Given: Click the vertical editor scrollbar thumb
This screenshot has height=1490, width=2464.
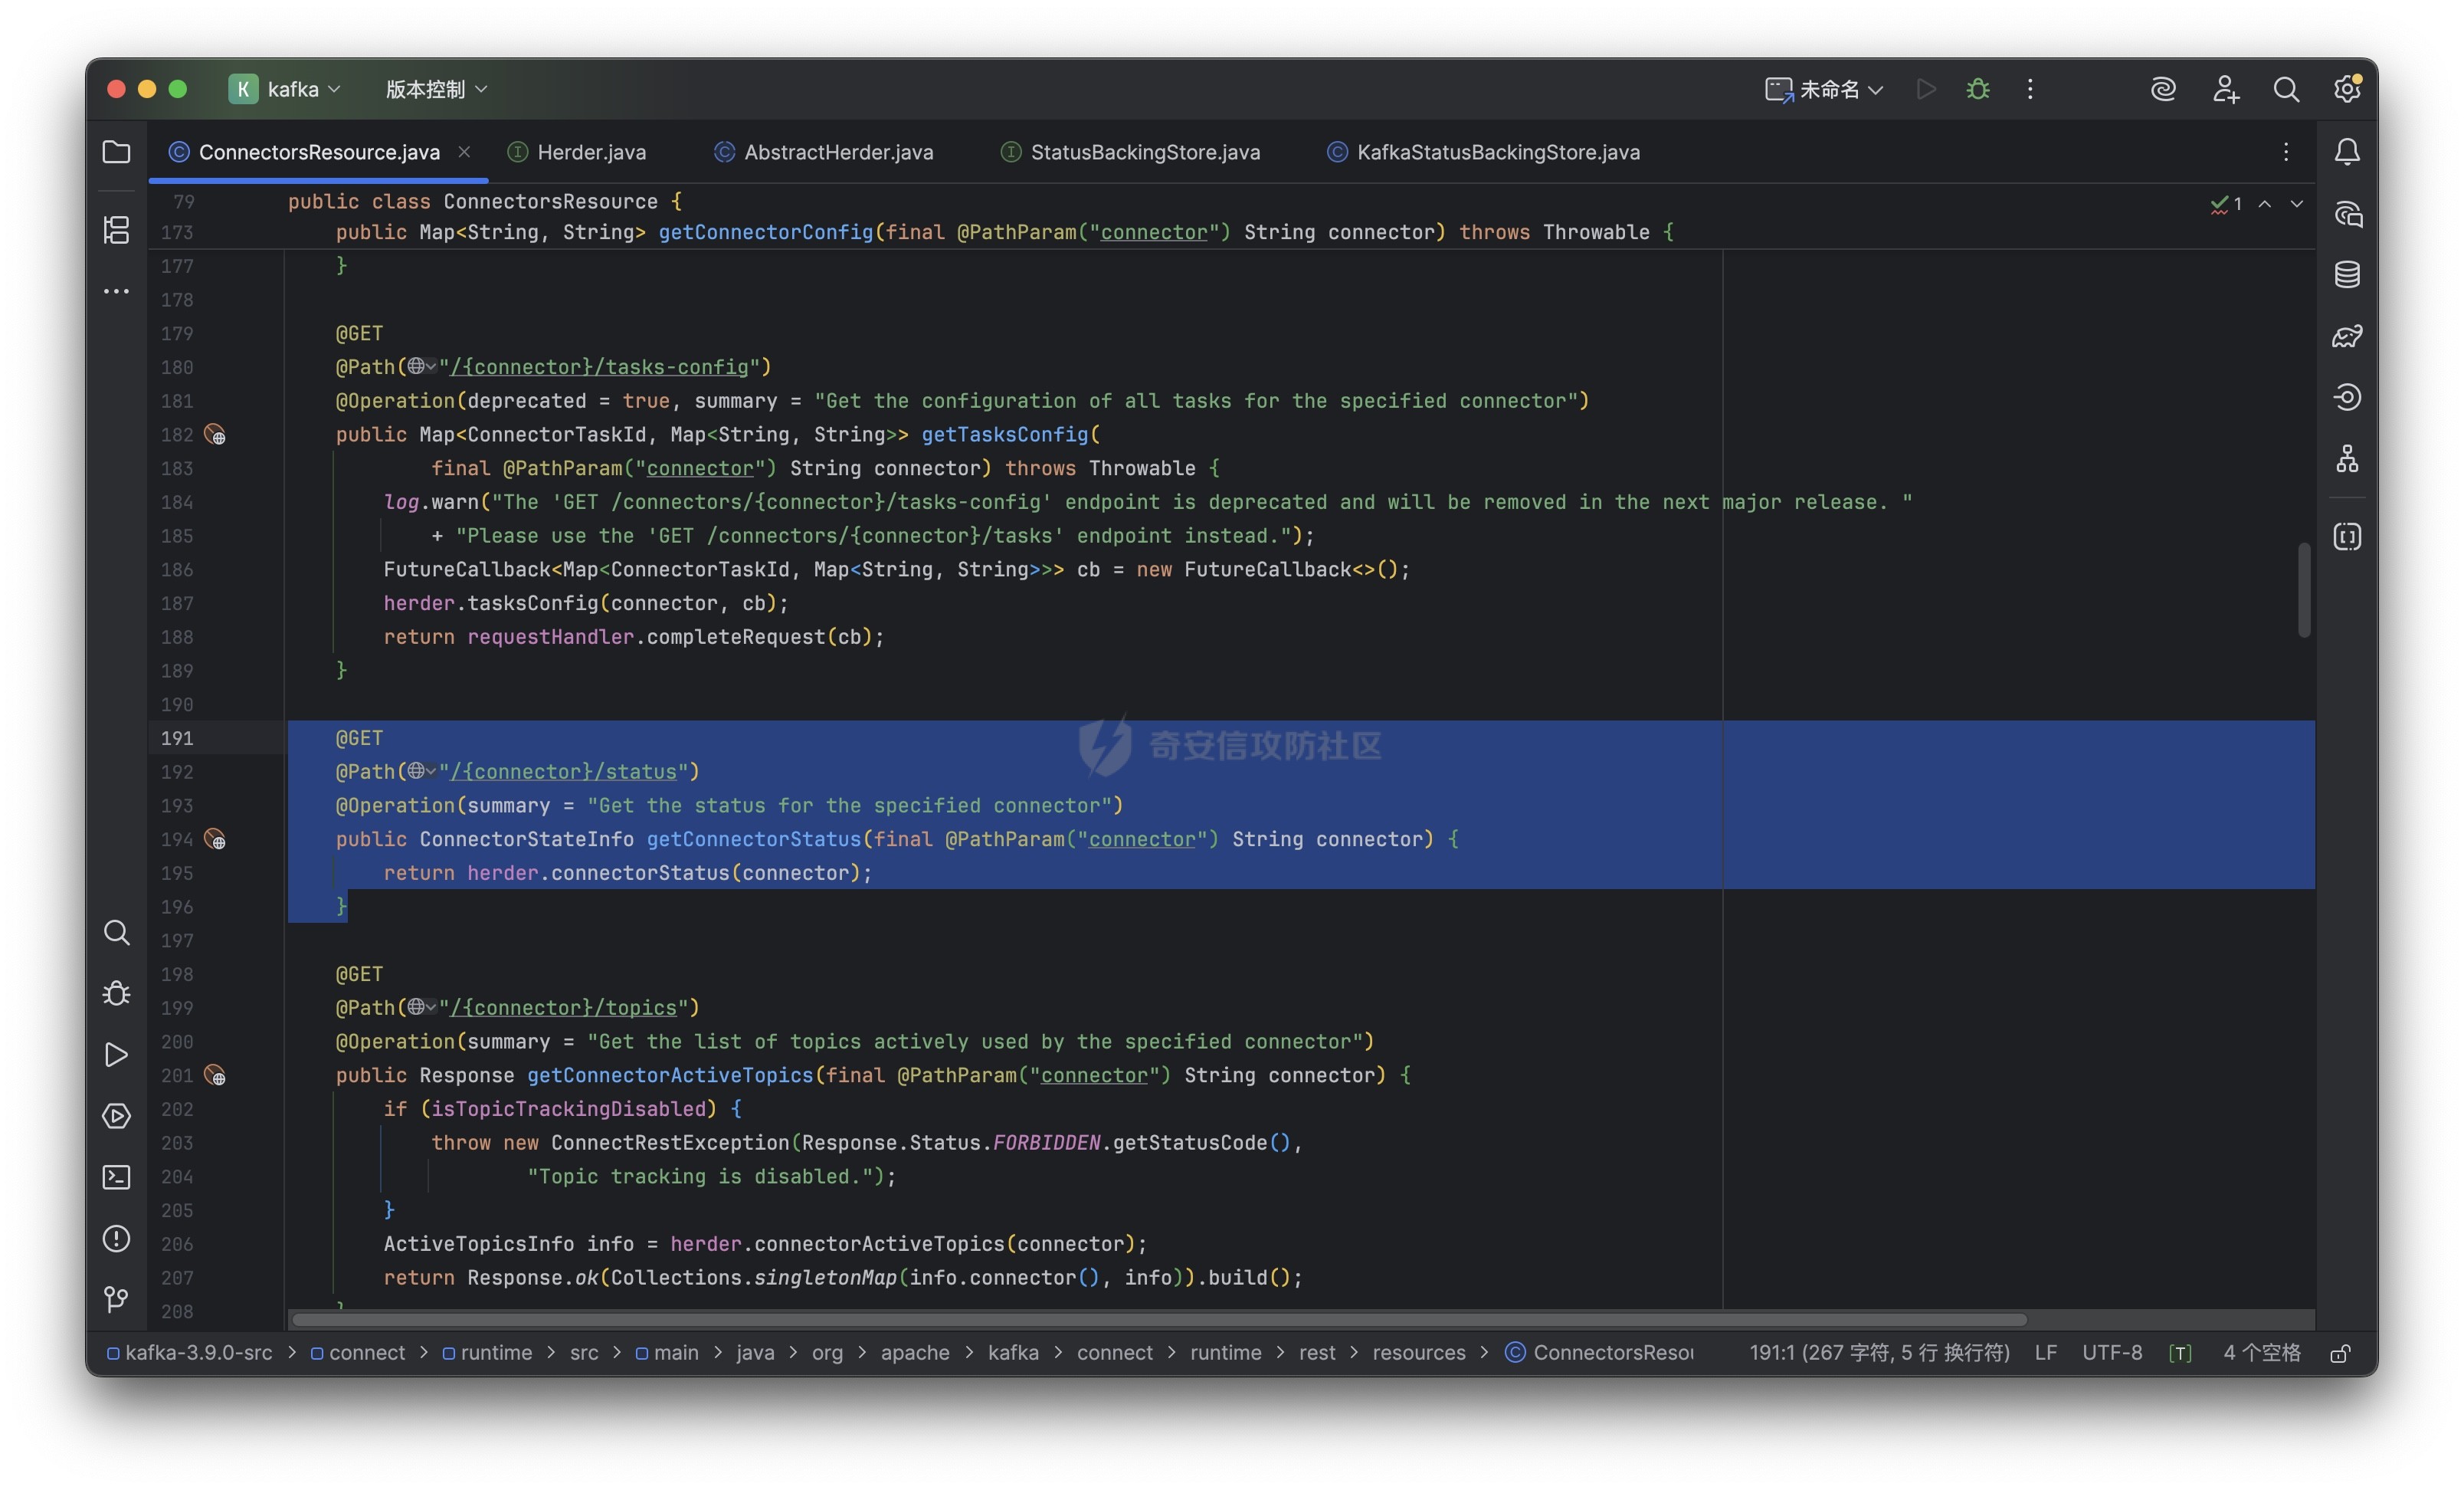Looking at the screenshot, I should [2304, 589].
